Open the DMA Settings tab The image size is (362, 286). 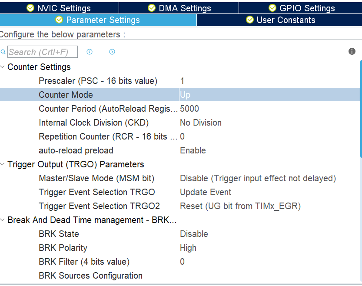coord(179,7)
